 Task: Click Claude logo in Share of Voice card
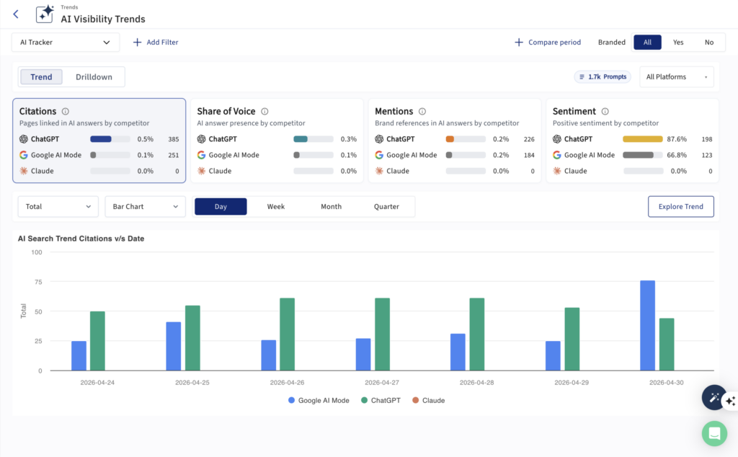tap(202, 171)
